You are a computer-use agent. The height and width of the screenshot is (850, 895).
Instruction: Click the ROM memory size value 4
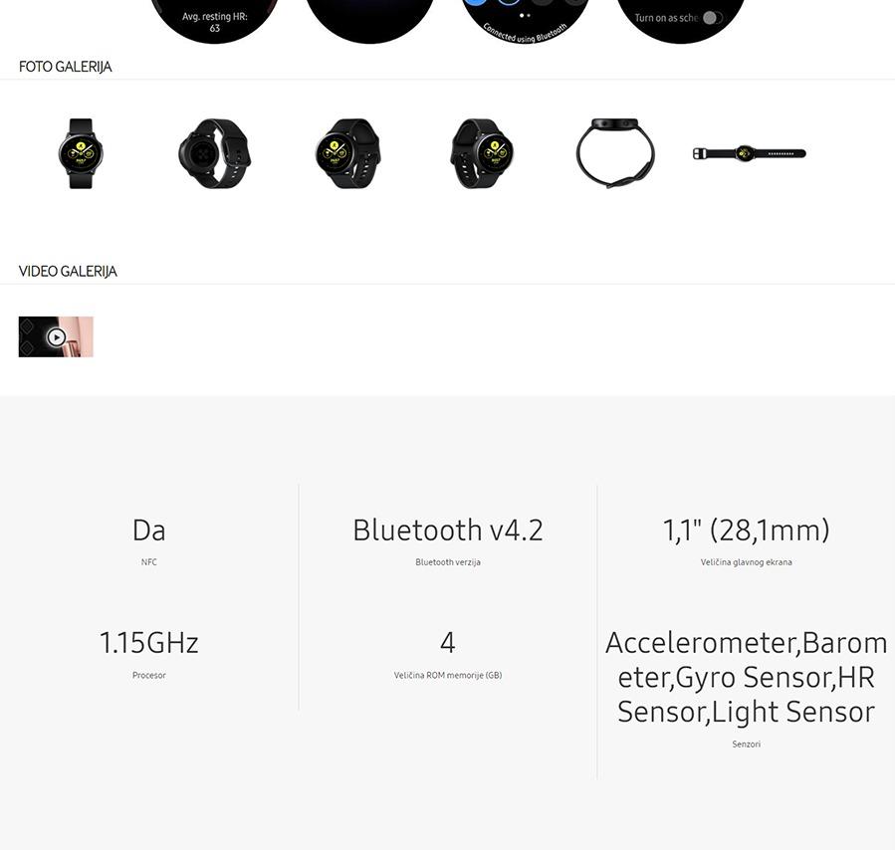(x=448, y=643)
